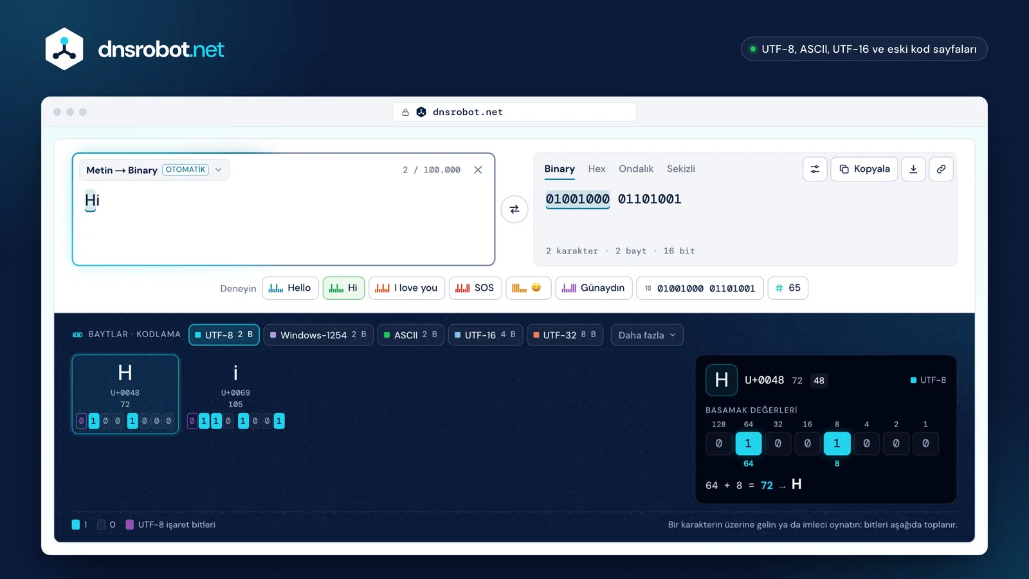Select the ASCII encoding
The height and width of the screenshot is (579, 1029).
point(410,335)
